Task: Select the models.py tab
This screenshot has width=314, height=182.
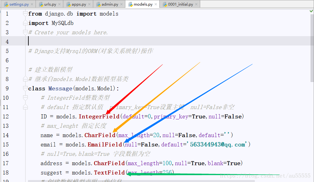Action: click(143, 4)
